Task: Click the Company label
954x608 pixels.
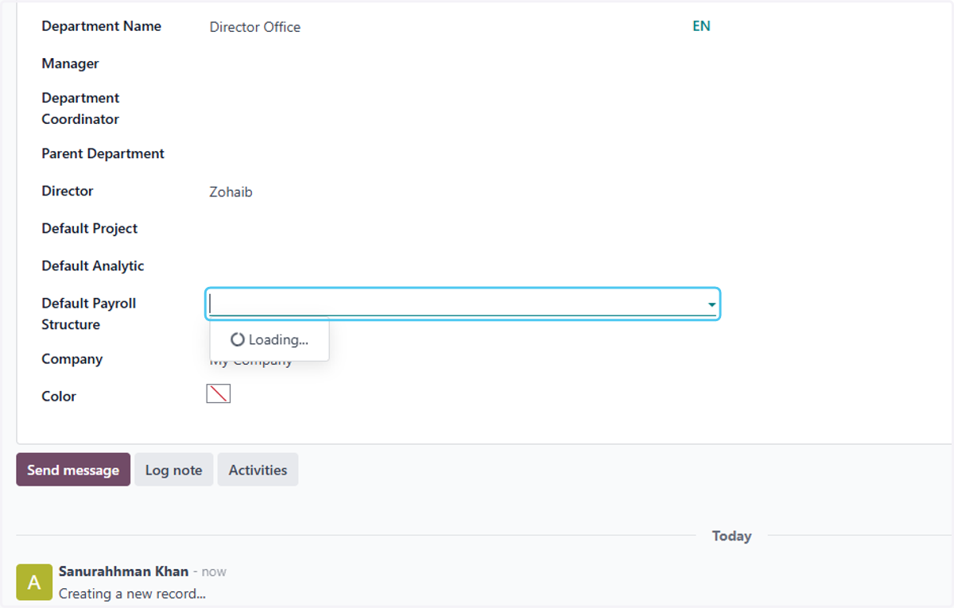Action: click(x=72, y=359)
